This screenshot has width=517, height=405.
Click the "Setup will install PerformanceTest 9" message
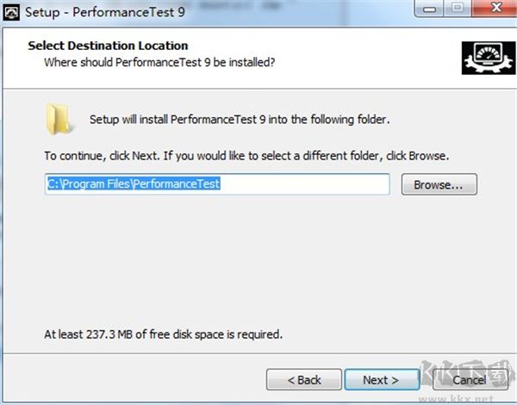coord(240,120)
